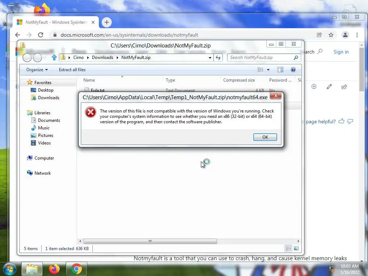Open Videos library
The height and width of the screenshot is (276, 368).
click(44, 143)
